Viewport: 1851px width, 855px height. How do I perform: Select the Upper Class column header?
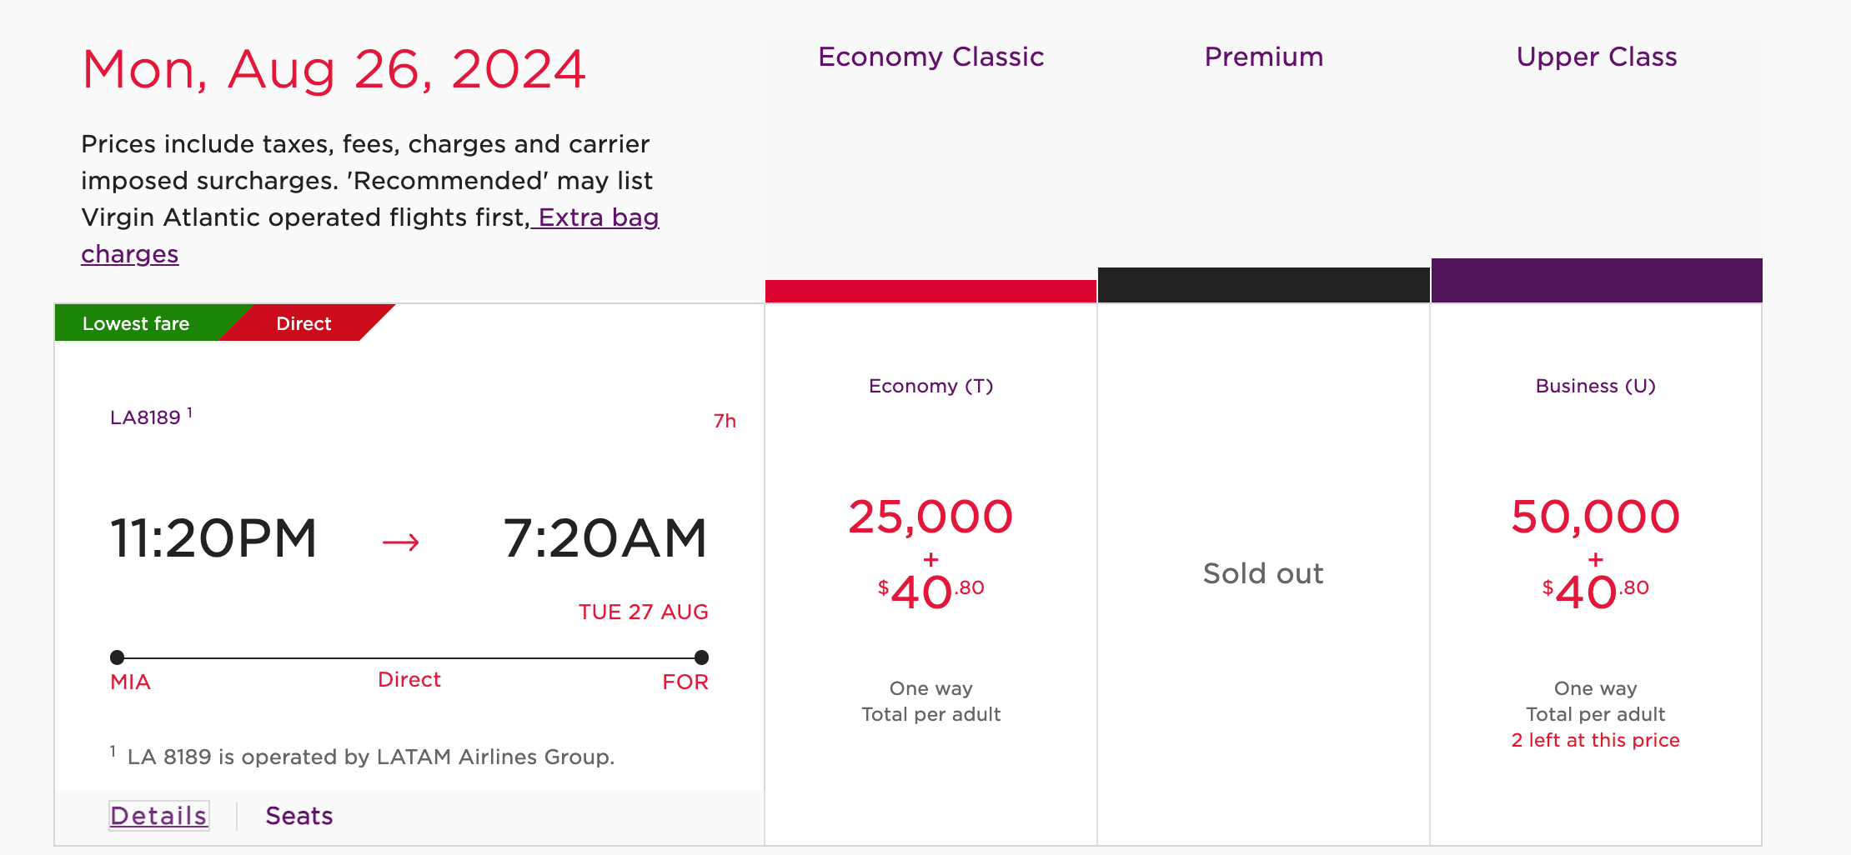coord(1596,57)
